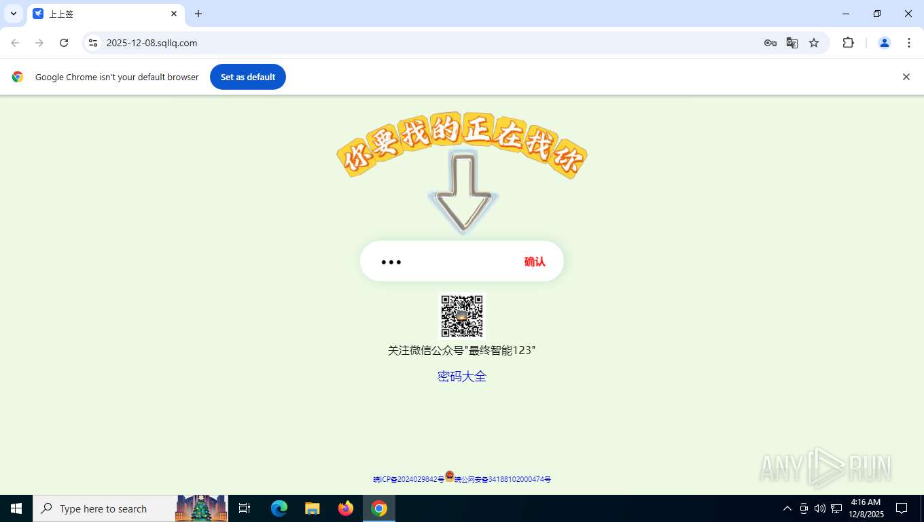Launch Microsoft Edge from taskbar

(279, 508)
